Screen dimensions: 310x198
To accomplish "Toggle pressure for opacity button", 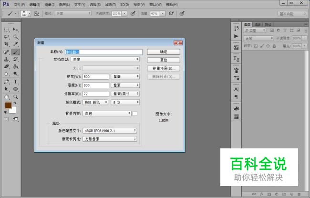I will [x=133, y=13].
